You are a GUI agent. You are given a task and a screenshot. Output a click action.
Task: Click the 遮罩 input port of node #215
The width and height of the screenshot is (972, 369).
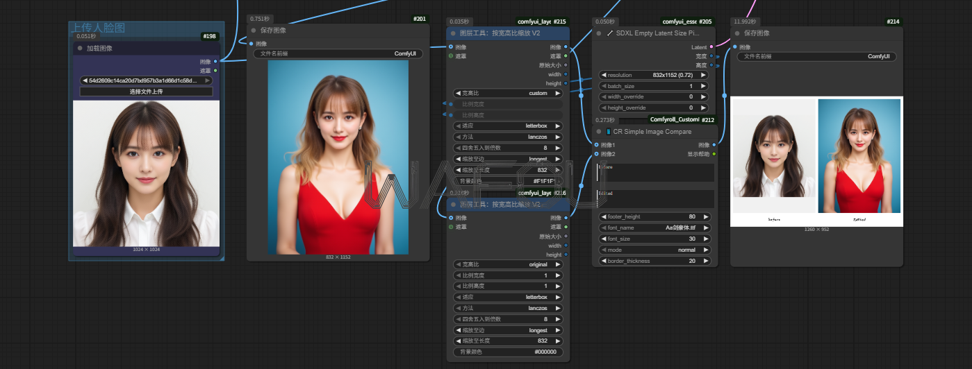pos(450,56)
